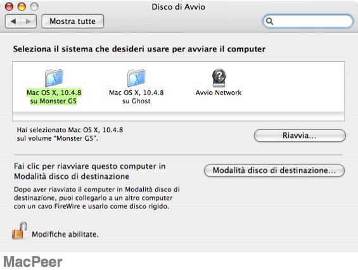Click 'Modifiche abilitate.' text

pos(65,235)
